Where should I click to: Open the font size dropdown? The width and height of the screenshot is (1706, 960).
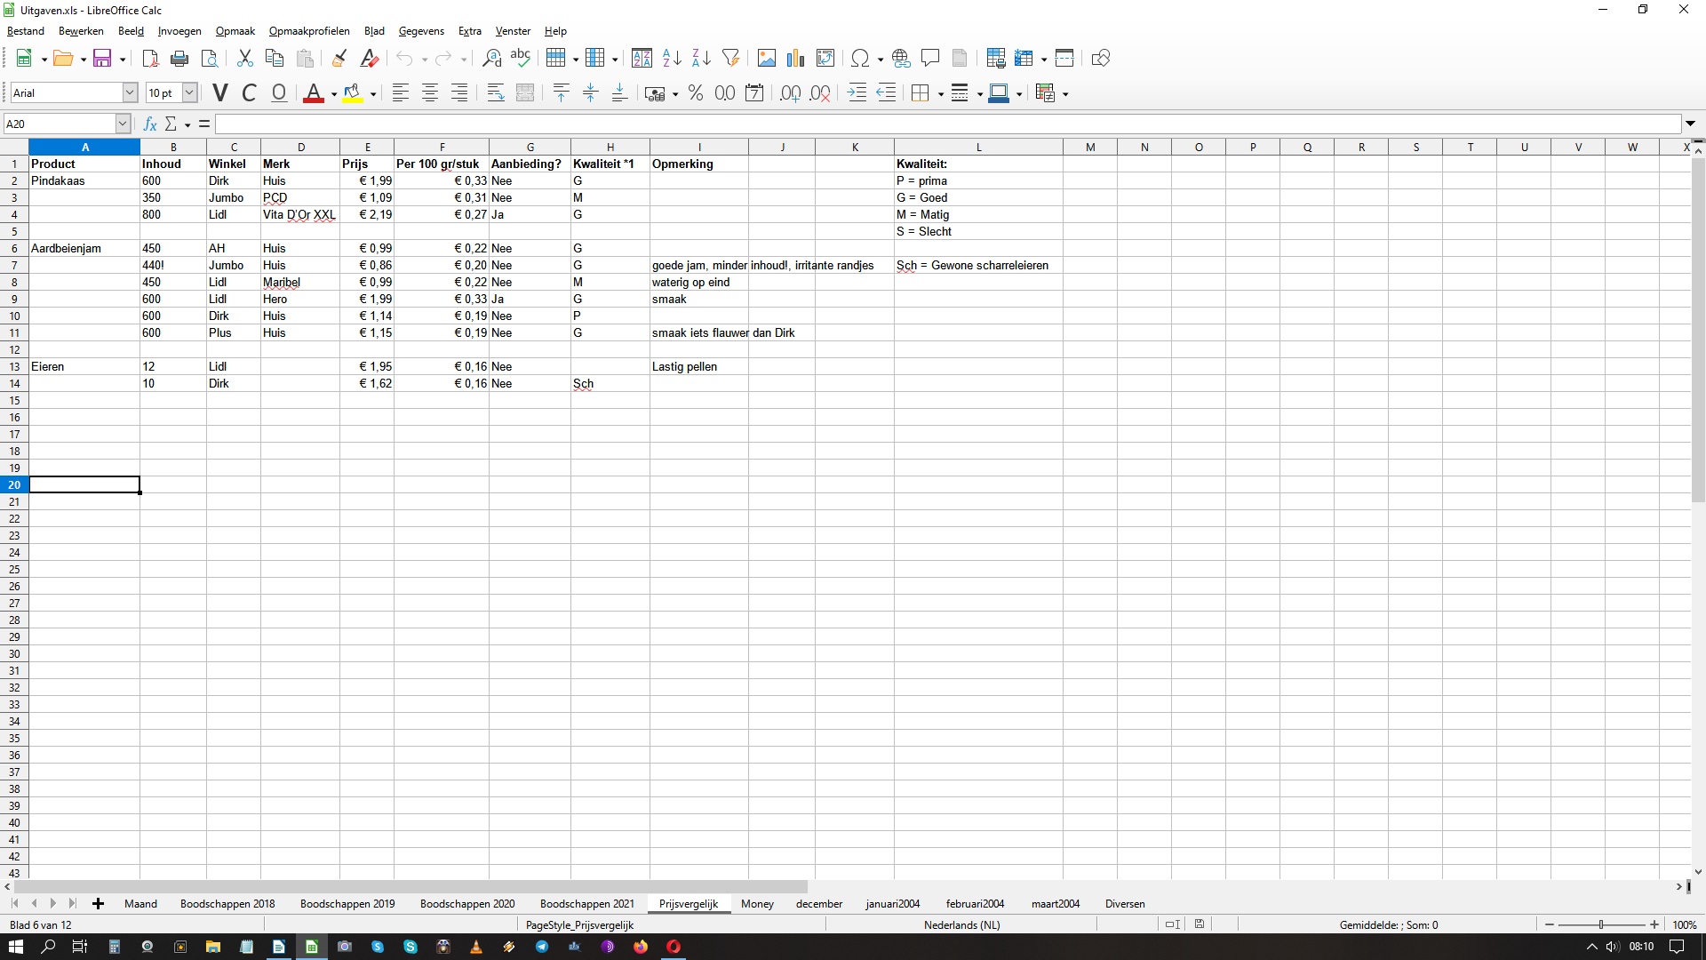189,93
